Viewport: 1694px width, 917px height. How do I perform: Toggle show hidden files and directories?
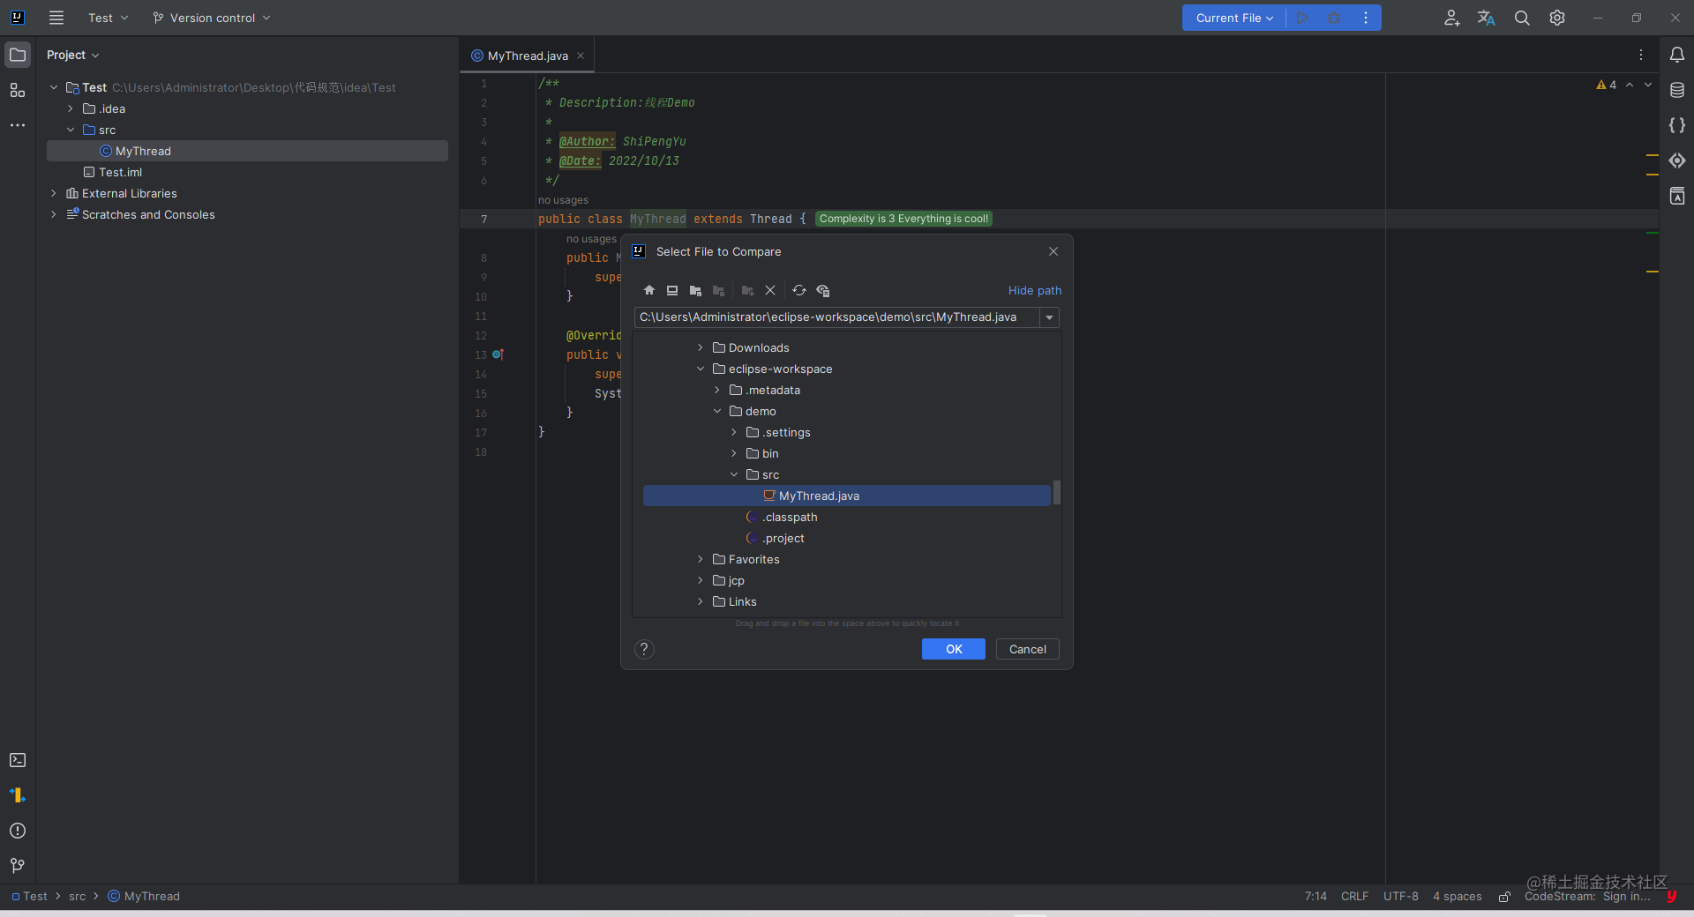(823, 290)
